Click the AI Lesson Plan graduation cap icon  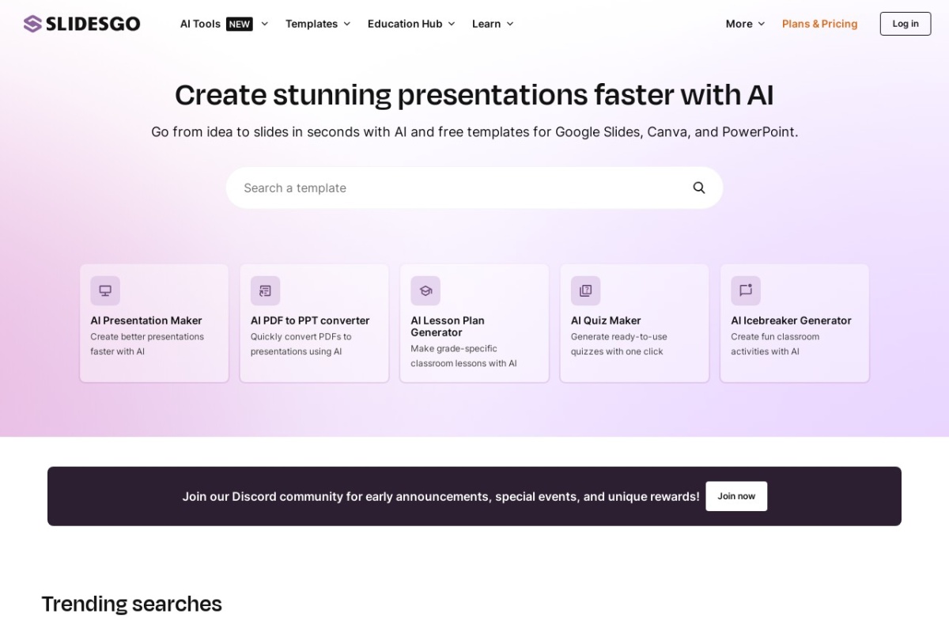[x=425, y=290]
